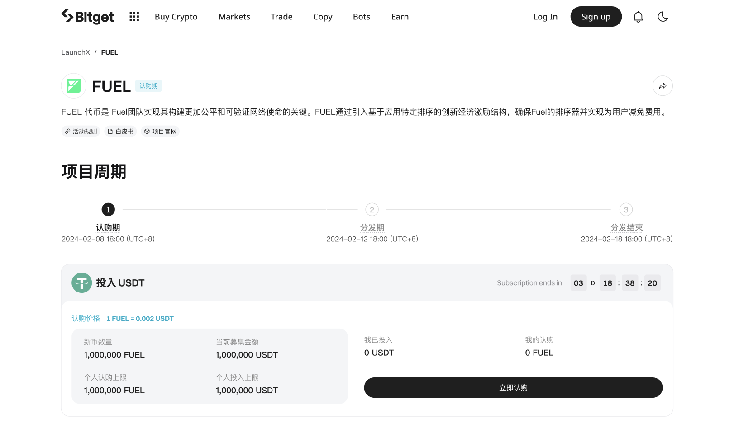Open the Markets menu
Image resolution: width=734 pixels, height=433 pixels.
234,17
